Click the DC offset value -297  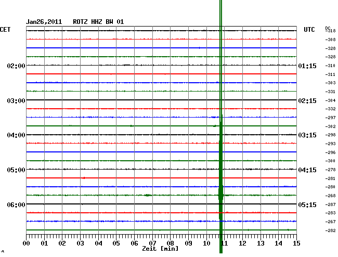point(330,118)
